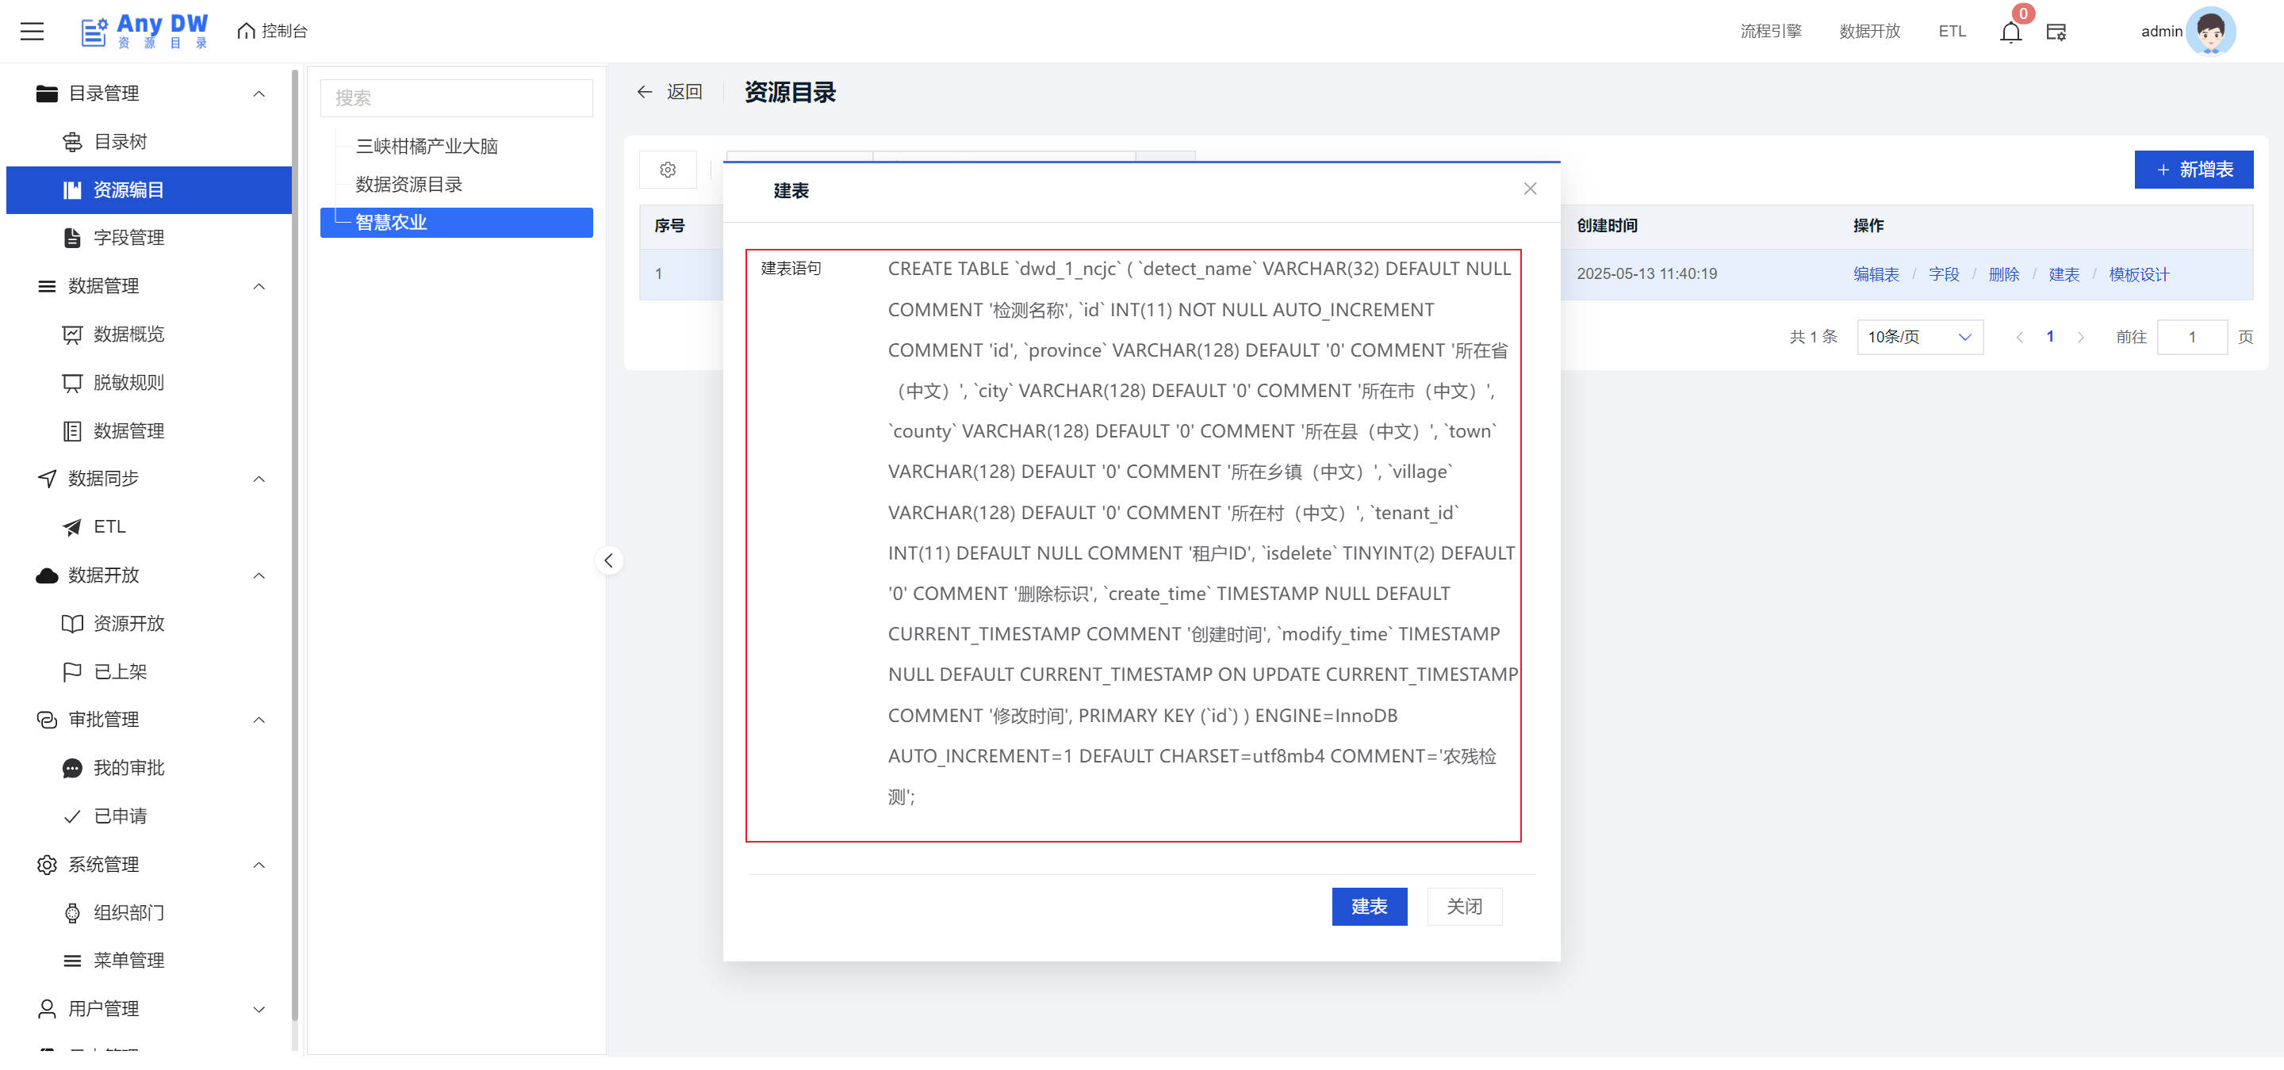Collapse the tree panel arrow
Screen dimensions: 2284x1070
(608, 560)
